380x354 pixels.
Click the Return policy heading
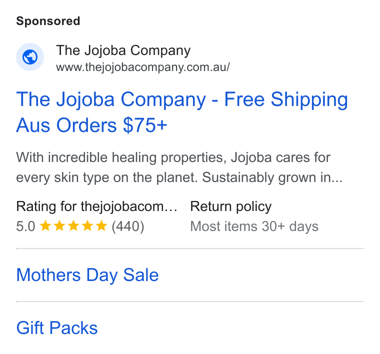click(230, 206)
